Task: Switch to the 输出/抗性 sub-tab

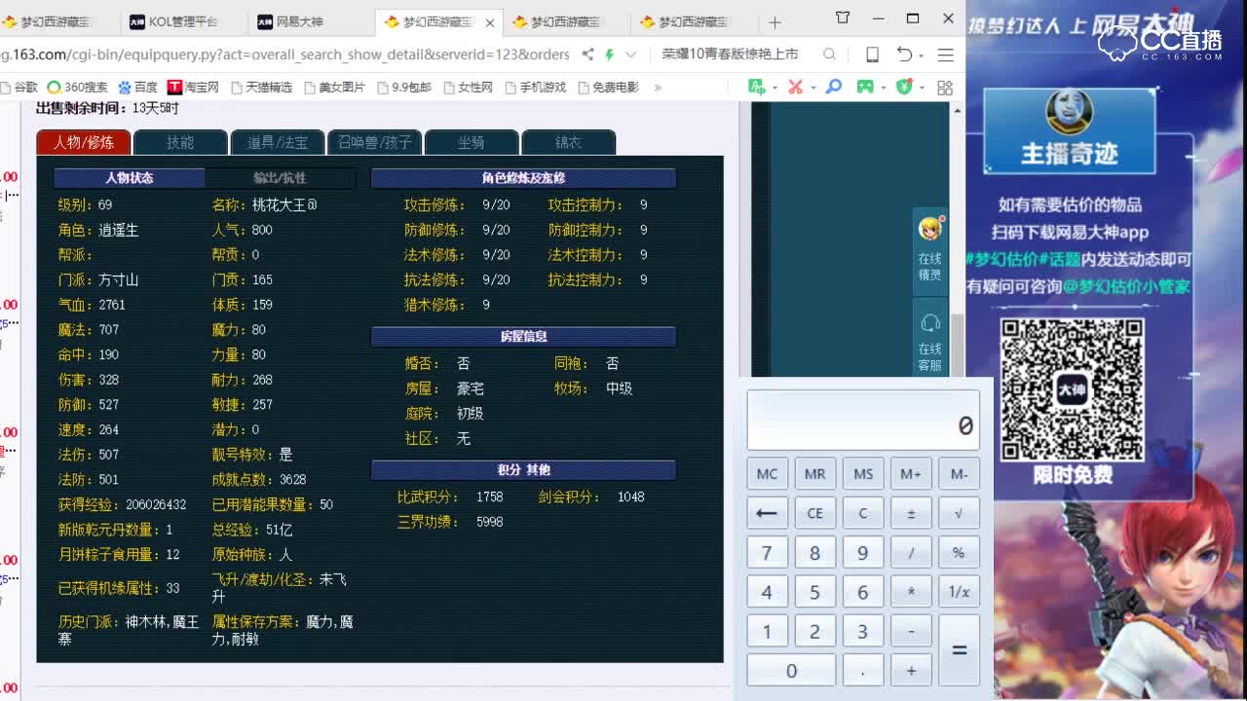Action: [x=281, y=178]
